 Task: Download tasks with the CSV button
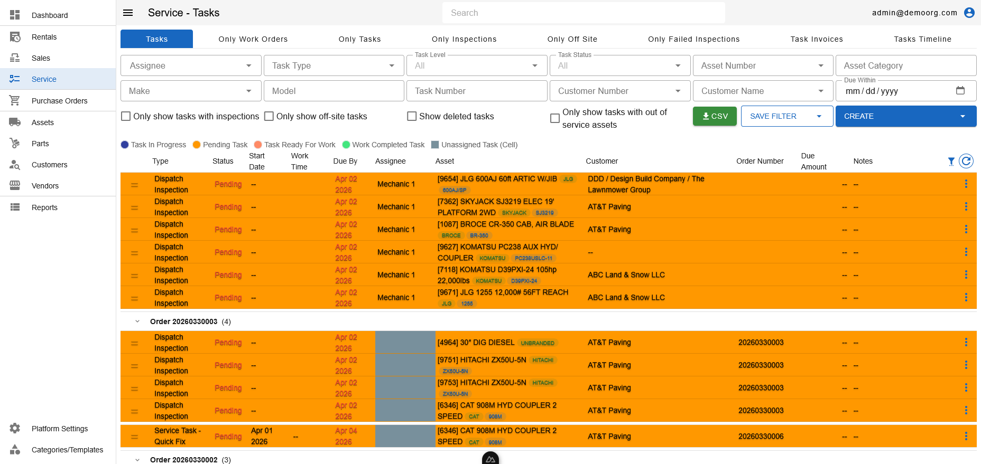[x=715, y=116]
